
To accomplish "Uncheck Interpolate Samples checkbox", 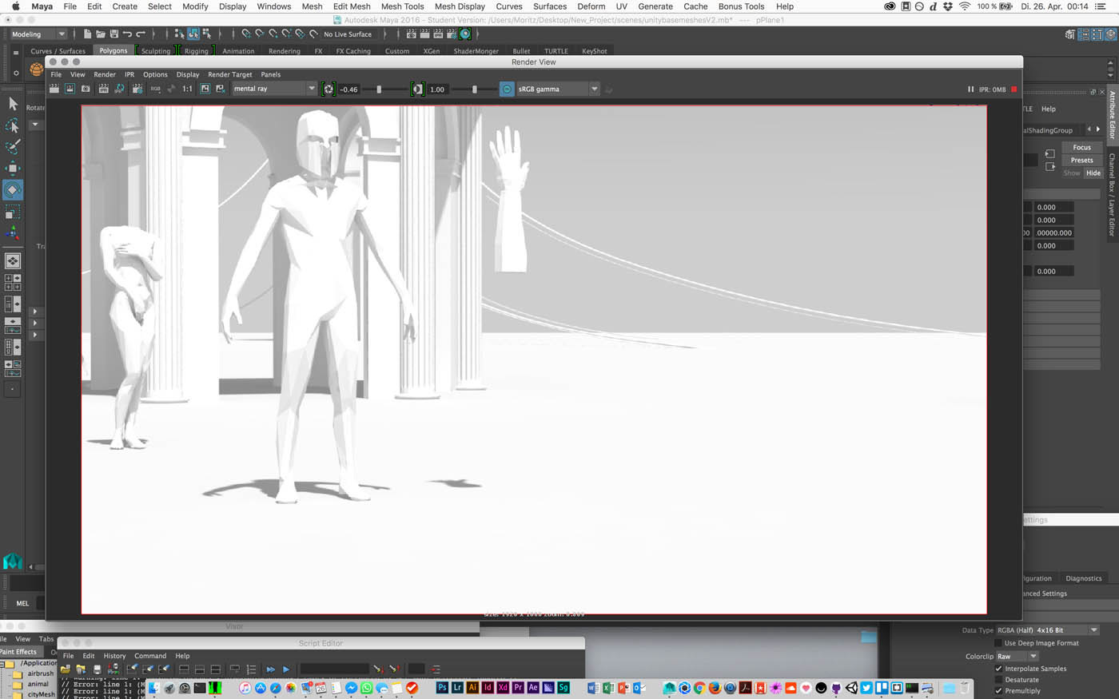I will coord(998,669).
